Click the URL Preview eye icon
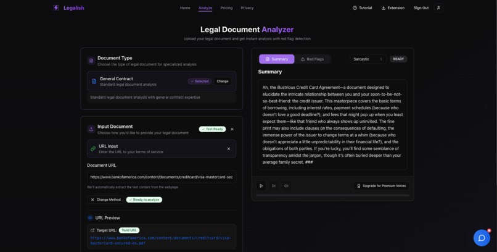The width and height of the screenshot is (497, 252). point(90,218)
